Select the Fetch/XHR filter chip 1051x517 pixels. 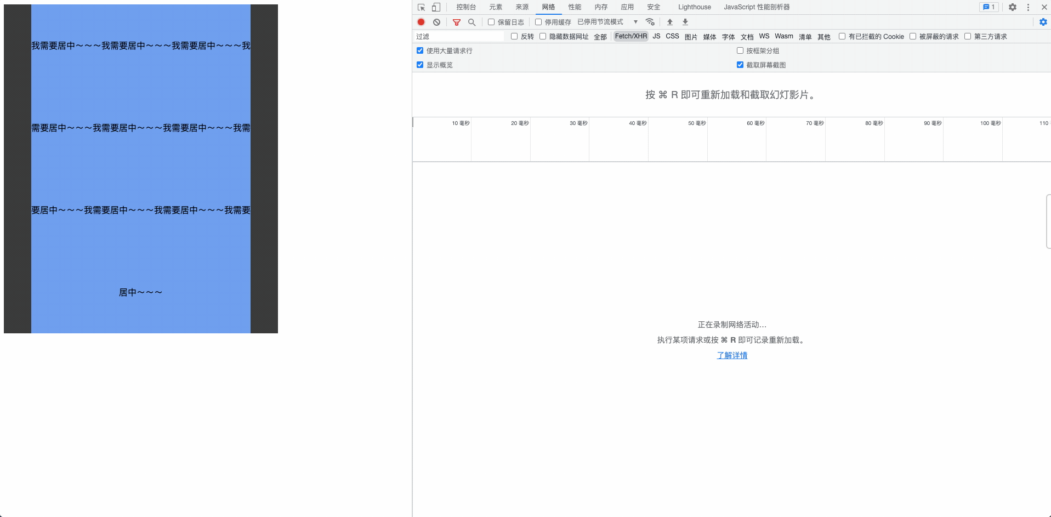(x=630, y=36)
